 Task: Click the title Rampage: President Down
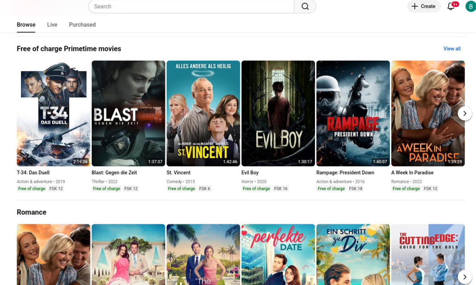coord(345,173)
